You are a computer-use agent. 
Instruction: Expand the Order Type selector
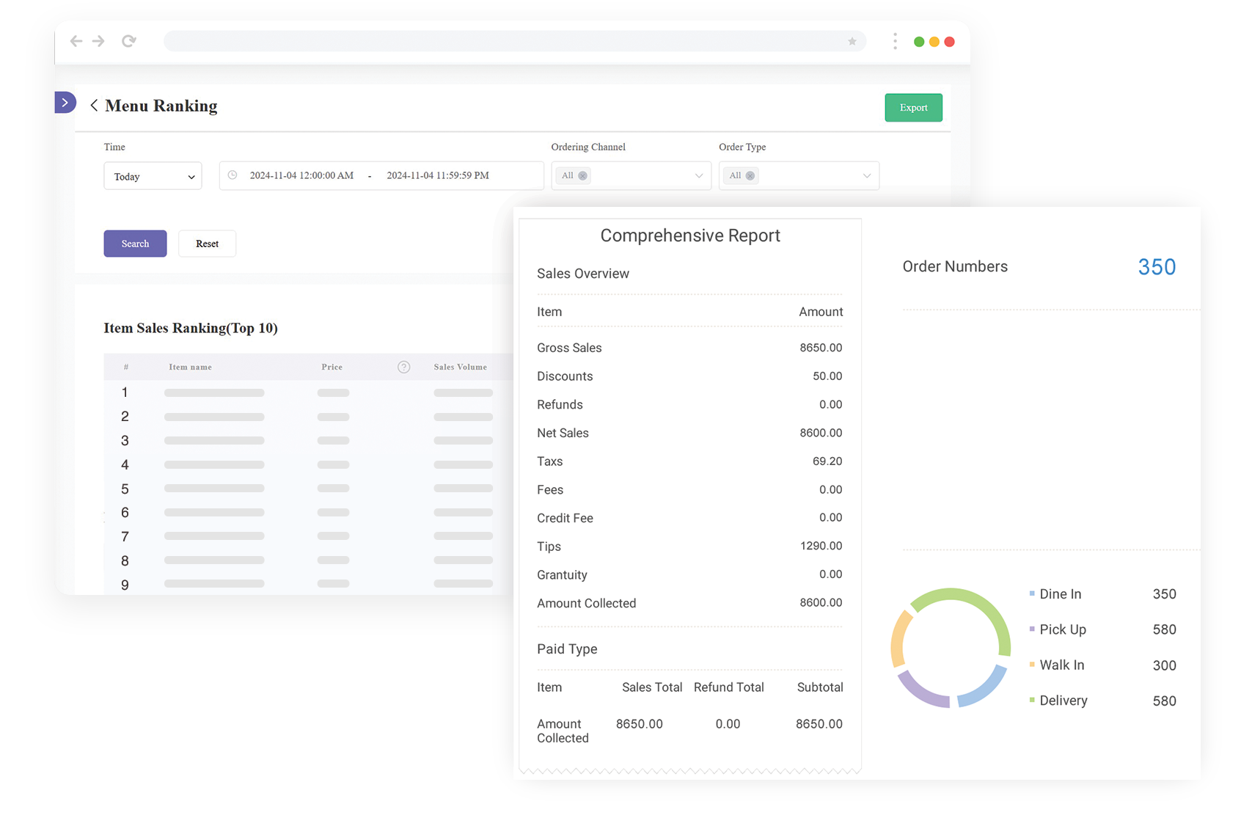point(864,175)
